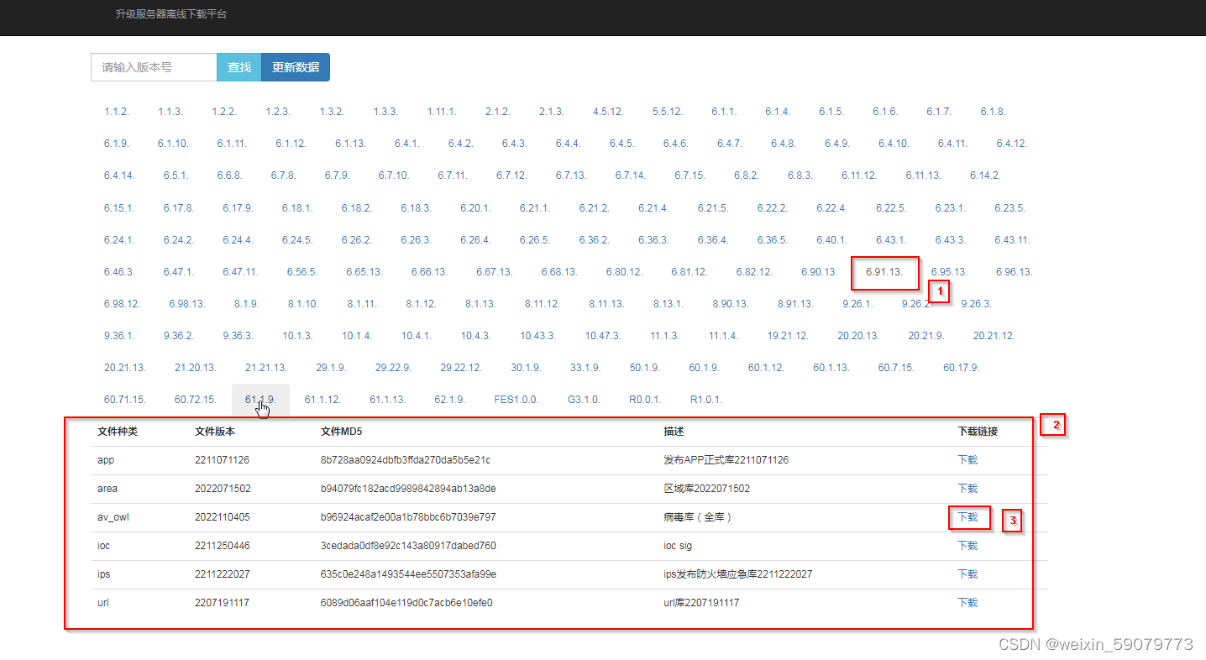
Task: Download the av_owl virus library file
Action: click(967, 516)
